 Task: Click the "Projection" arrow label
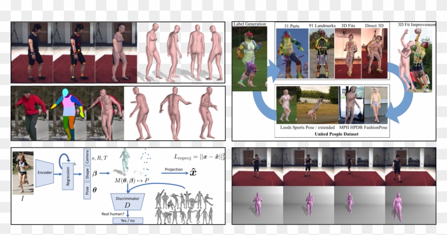(173, 170)
